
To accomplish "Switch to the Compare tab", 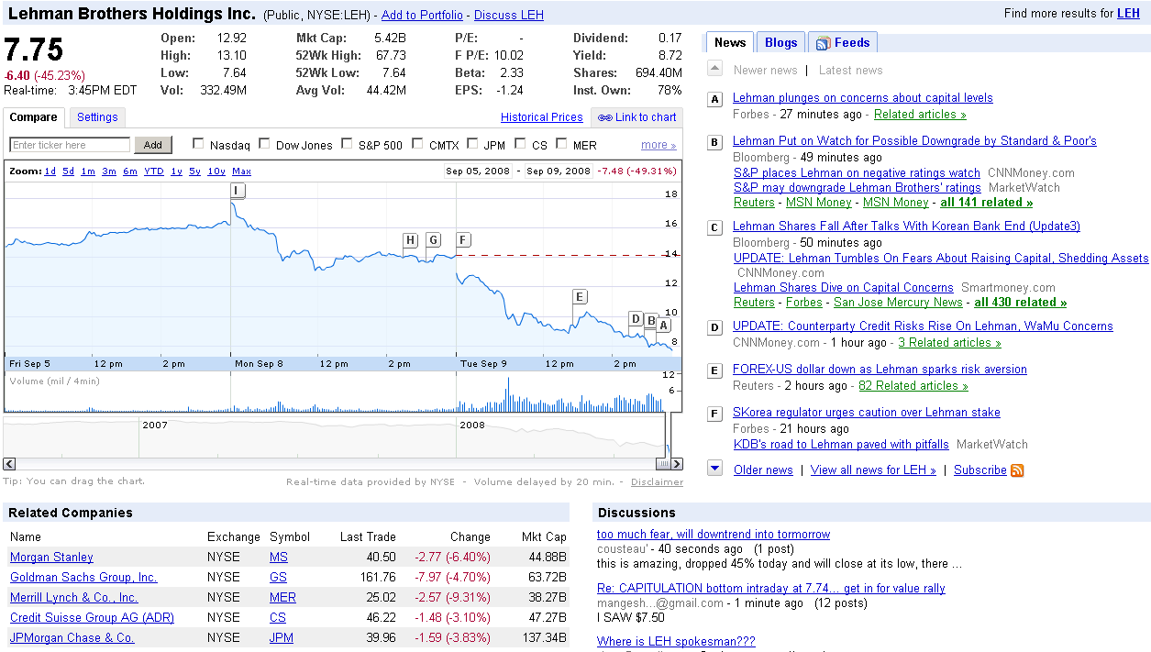I will tap(34, 117).
